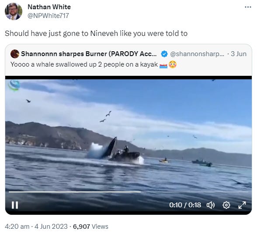257x234 pixels.
Task: Click the blue verified checkmark badge
Action: [164, 54]
